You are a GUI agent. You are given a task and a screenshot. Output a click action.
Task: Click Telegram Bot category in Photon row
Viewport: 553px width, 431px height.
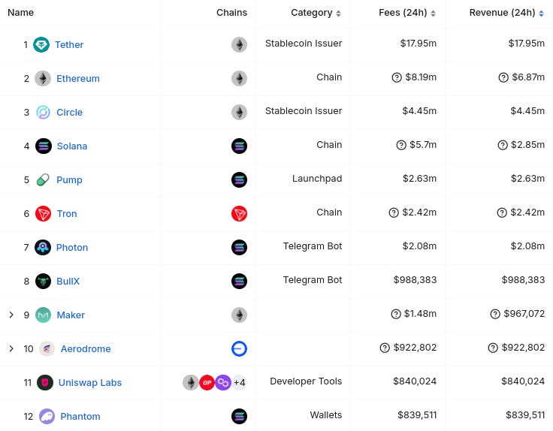coord(313,246)
